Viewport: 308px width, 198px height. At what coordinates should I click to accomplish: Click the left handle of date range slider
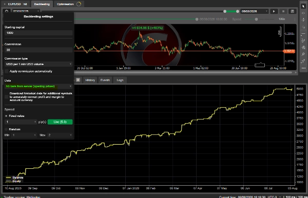225,11
